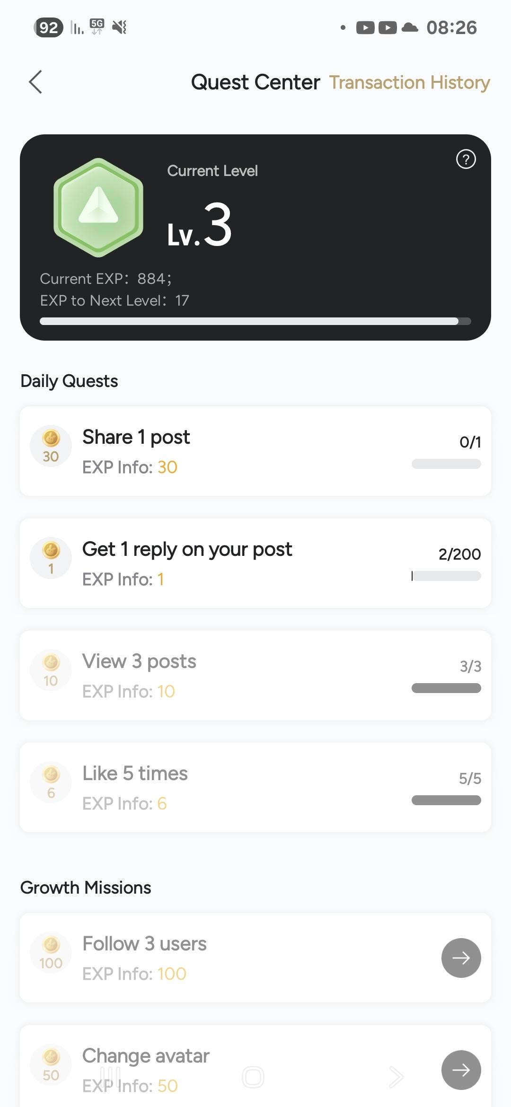Select the Share 1 post quest
The image size is (511, 1107).
pyautogui.click(x=136, y=437)
